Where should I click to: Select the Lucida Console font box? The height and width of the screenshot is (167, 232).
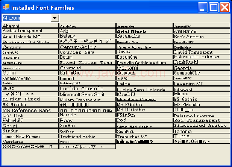pos(87,89)
